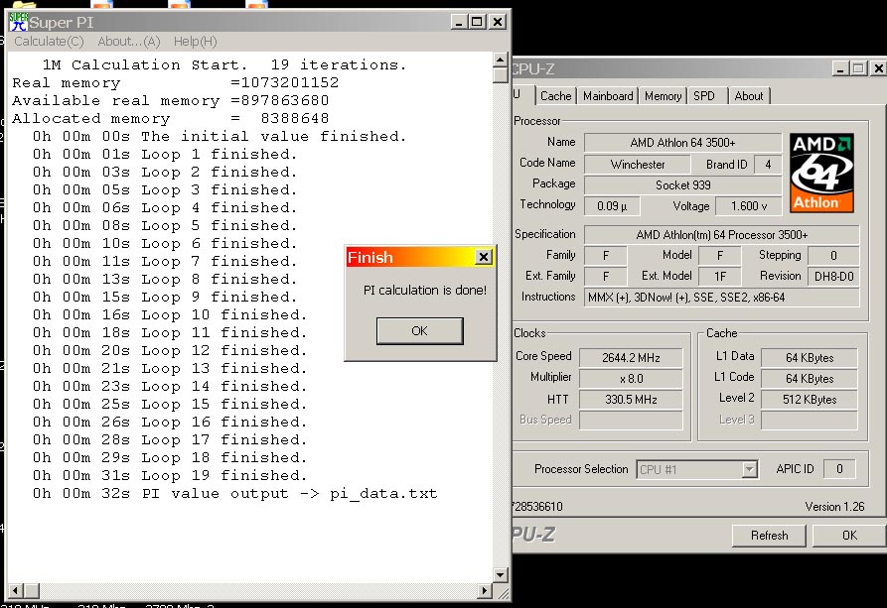Switch to the Memory tab in CPU-Z
This screenshot has width=887, height=608.
coord(663,96)
